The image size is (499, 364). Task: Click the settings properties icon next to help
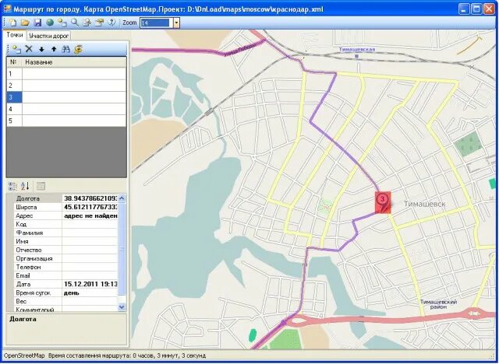[x=99, y=23]
